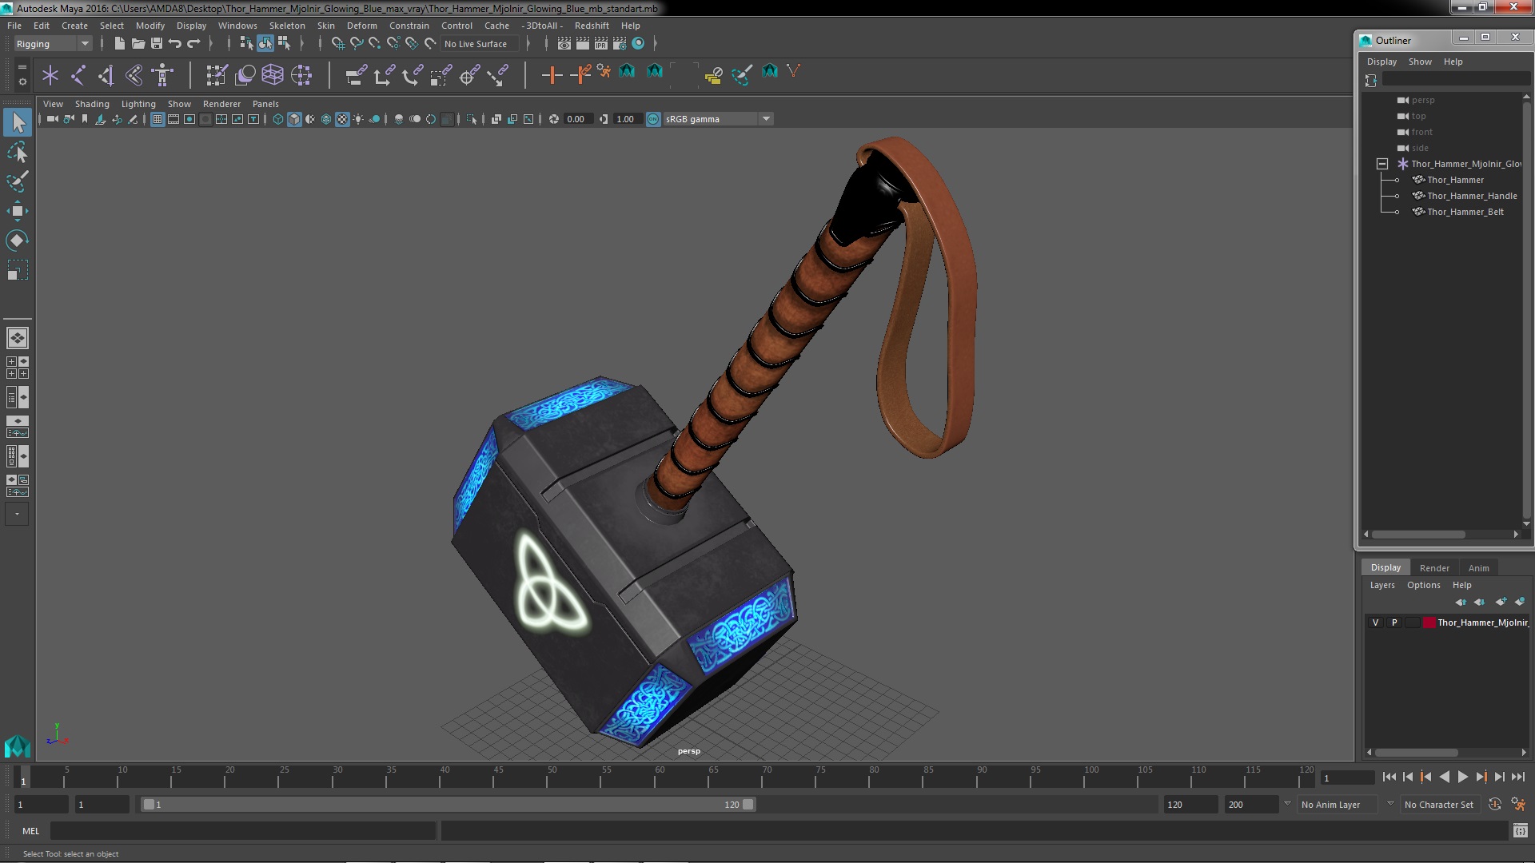Open the File menu
The height and width of the screenshot is (863, 1535).
pos(14,26)
